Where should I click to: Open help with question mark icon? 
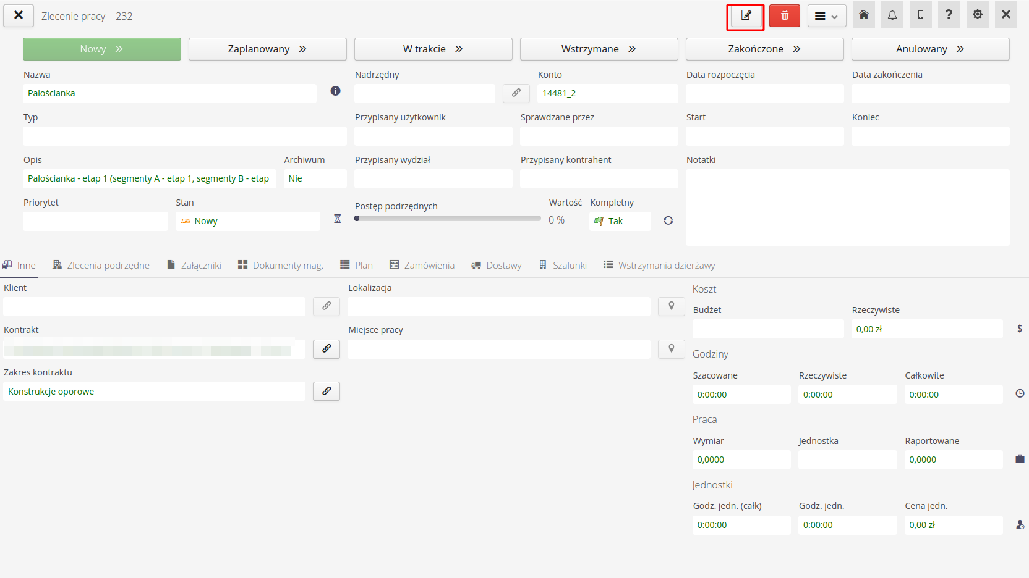tap(949, 14)
